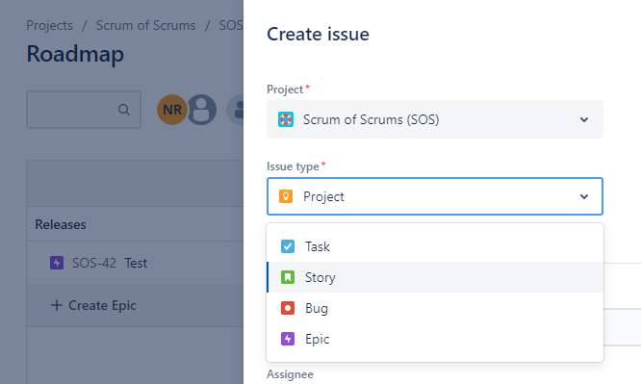Click the Scrum of Scrums lifebuoy project icon
Image resolution: width=641 pixels, height=384 pixels.
(286, 119)
